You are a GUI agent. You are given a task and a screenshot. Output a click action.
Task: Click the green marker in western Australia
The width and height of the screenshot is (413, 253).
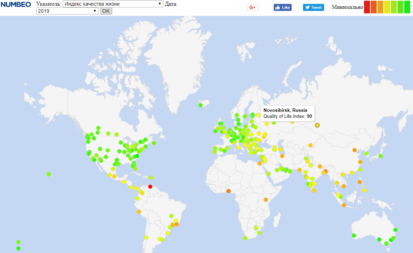[354, 235]
